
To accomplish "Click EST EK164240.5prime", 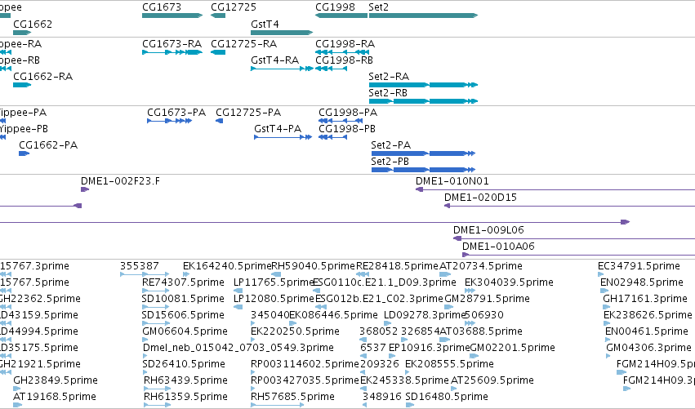I will click(227, 266).
